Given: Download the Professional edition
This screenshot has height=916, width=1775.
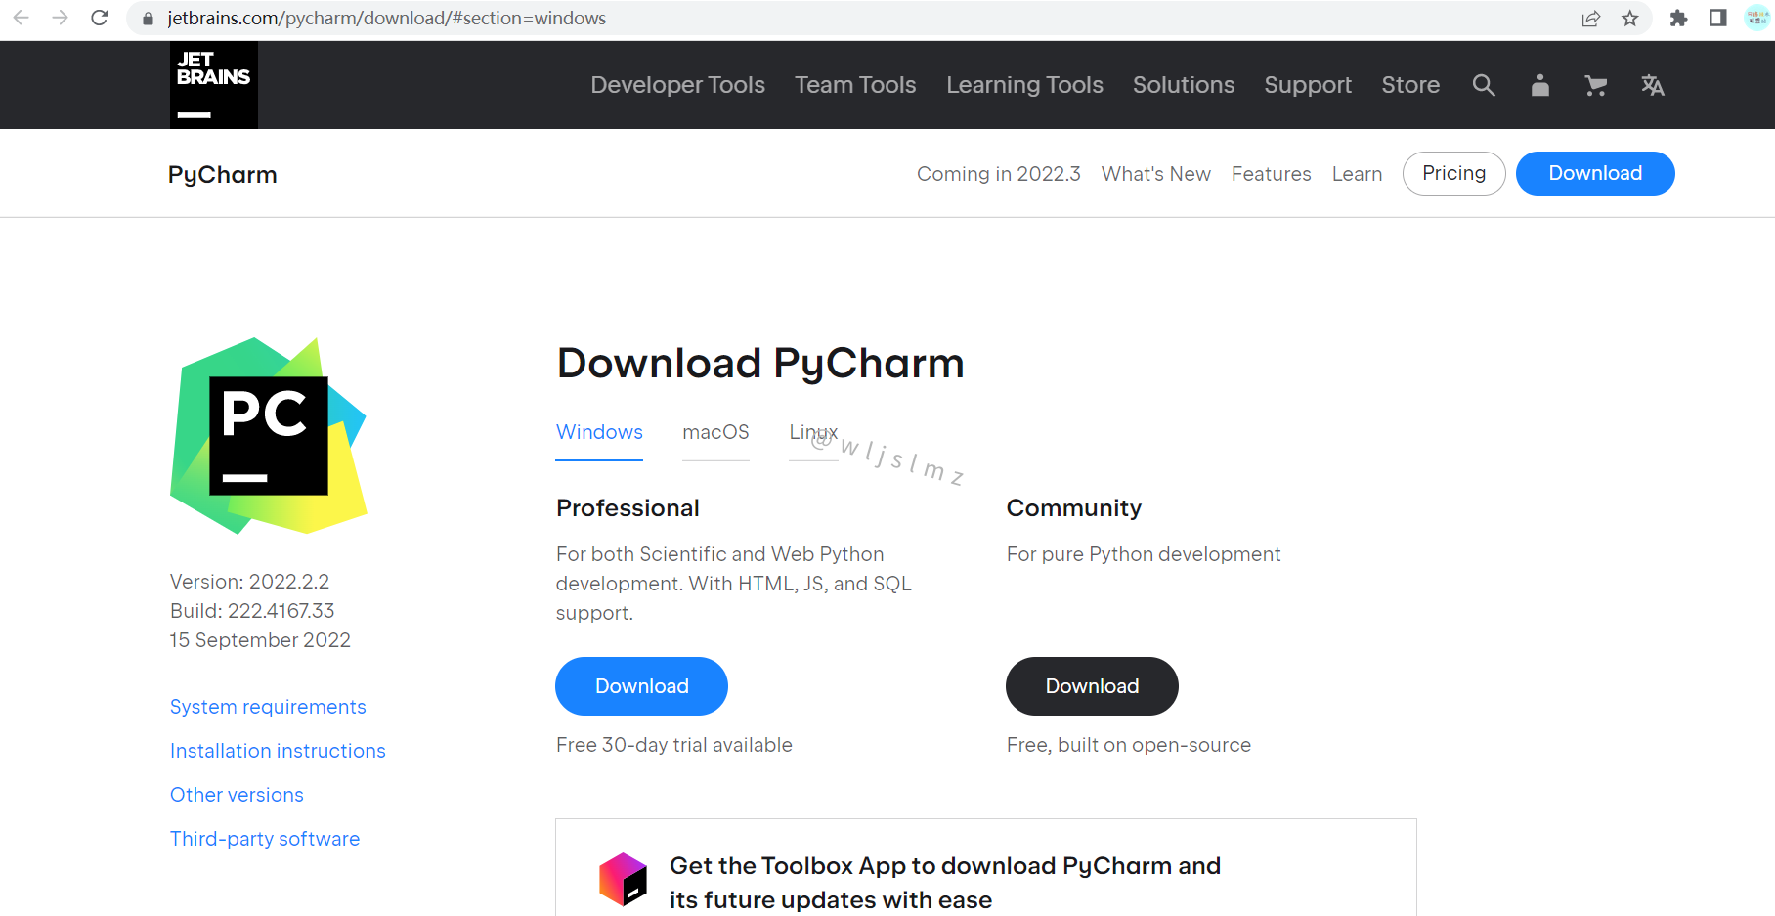Looking at the screenshot, I should [641, 685].
